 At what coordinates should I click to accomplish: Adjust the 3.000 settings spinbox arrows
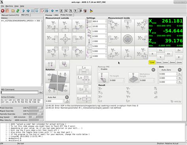click(106, 56)
